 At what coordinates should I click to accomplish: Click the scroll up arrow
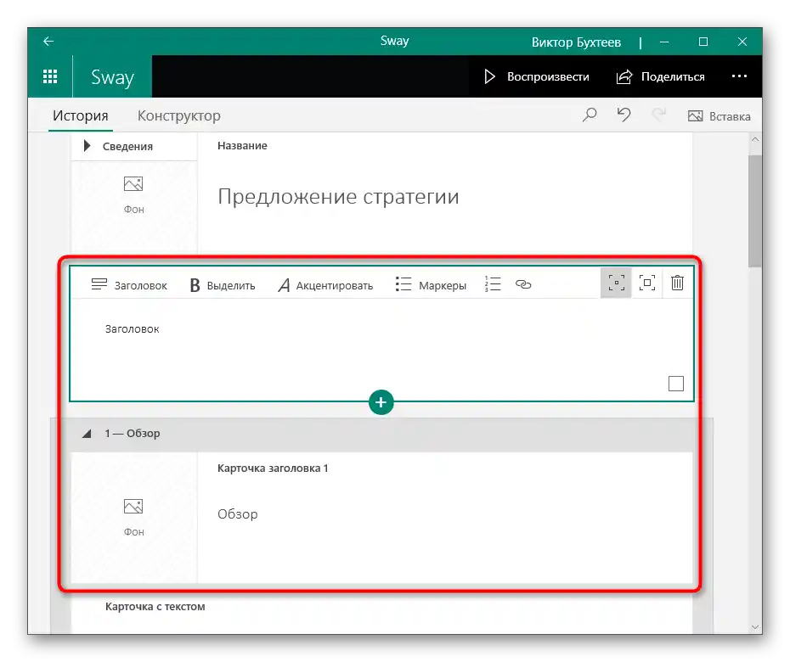tap(754, 139)
